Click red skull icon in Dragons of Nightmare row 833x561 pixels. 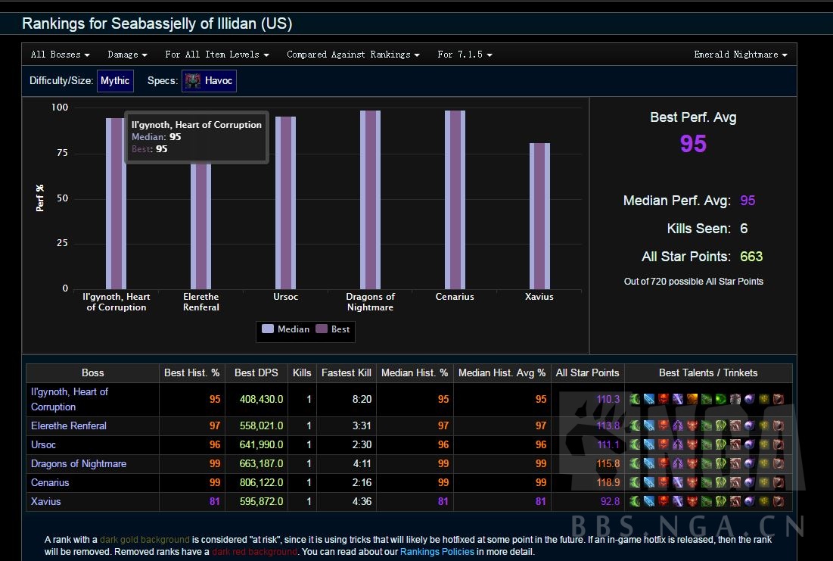664,463
